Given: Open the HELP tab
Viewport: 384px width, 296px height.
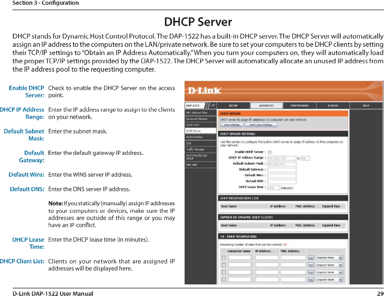Looking at the screenshot, I should coord(366,106).
